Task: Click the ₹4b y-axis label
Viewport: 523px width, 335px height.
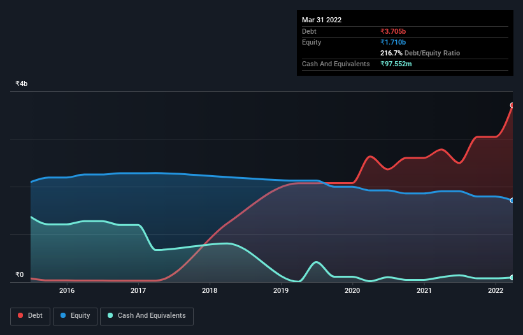Action: click(x=22, y=83)
